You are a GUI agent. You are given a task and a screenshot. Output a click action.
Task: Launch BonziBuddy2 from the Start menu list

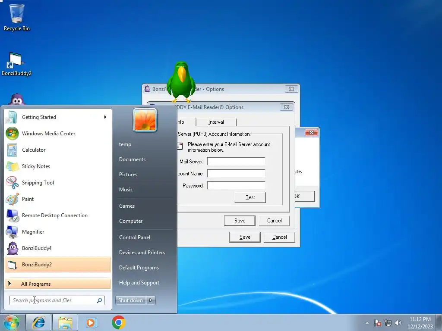(58, 265)
